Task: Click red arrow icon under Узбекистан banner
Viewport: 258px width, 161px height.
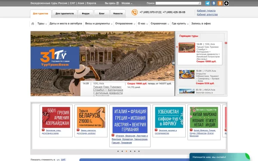Action: 156,130
